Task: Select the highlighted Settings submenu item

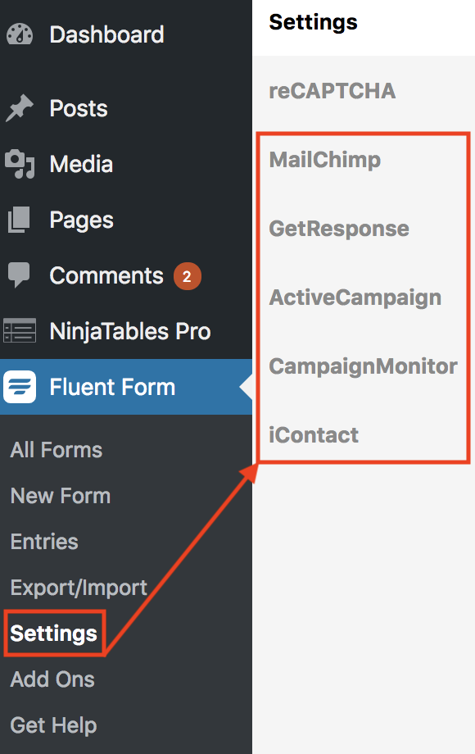Action: [x=54, y=634]
